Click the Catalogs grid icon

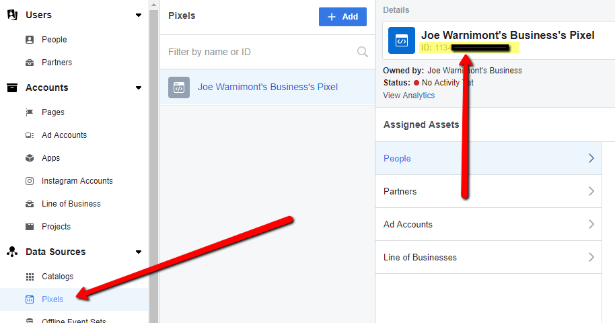(x=30, y=277)
